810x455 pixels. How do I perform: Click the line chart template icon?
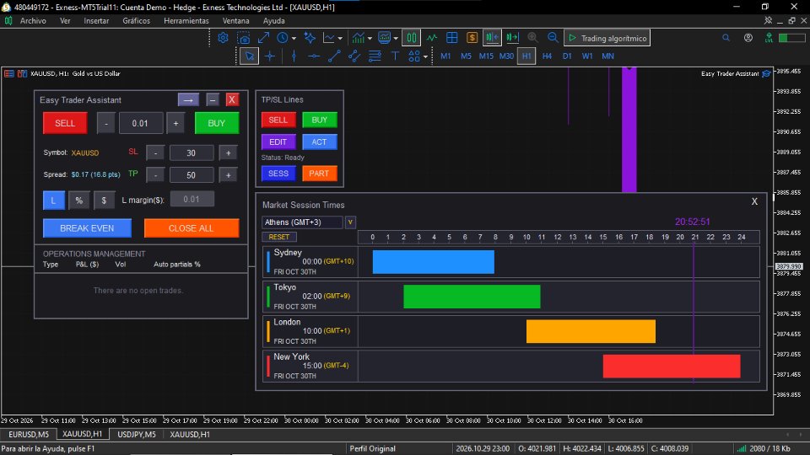[328, 38]
